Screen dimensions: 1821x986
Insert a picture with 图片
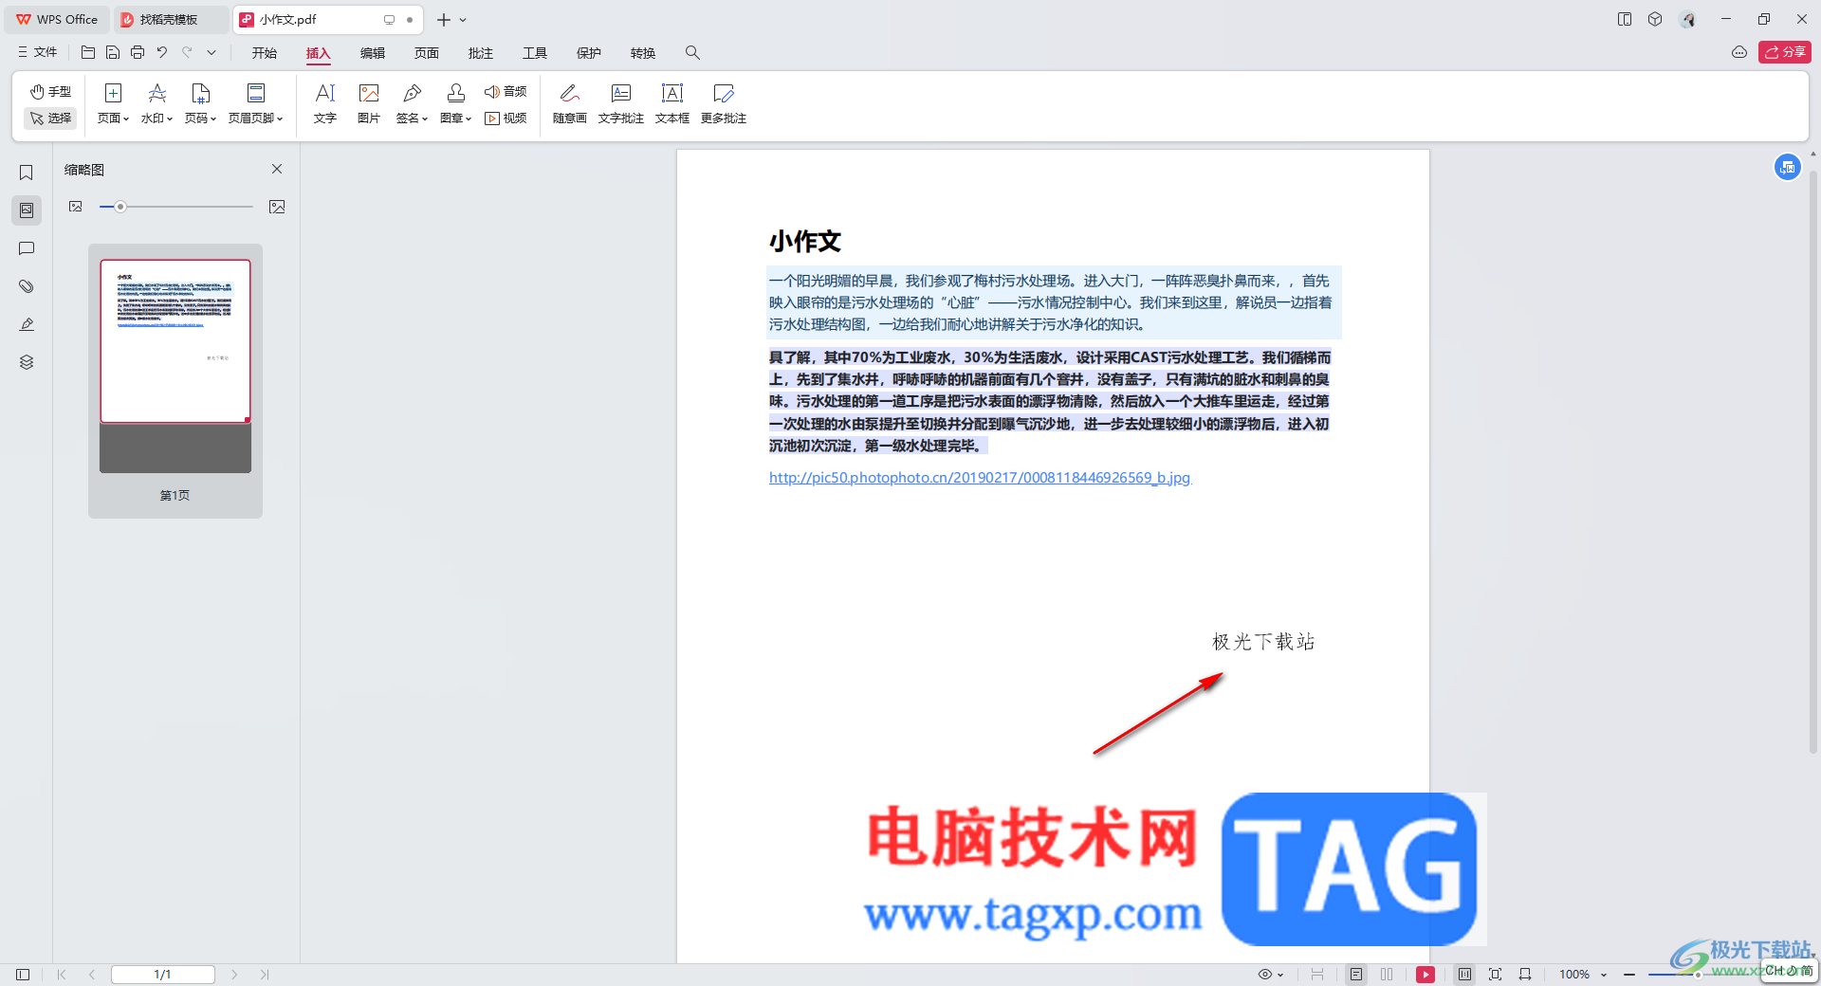coord(369,103)
